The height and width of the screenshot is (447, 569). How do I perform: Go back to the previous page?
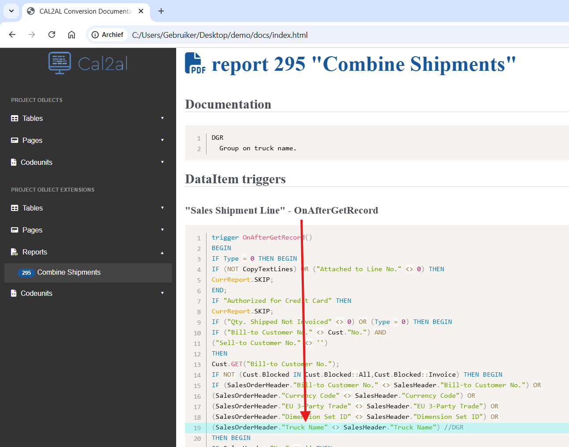tap(12, 35)
